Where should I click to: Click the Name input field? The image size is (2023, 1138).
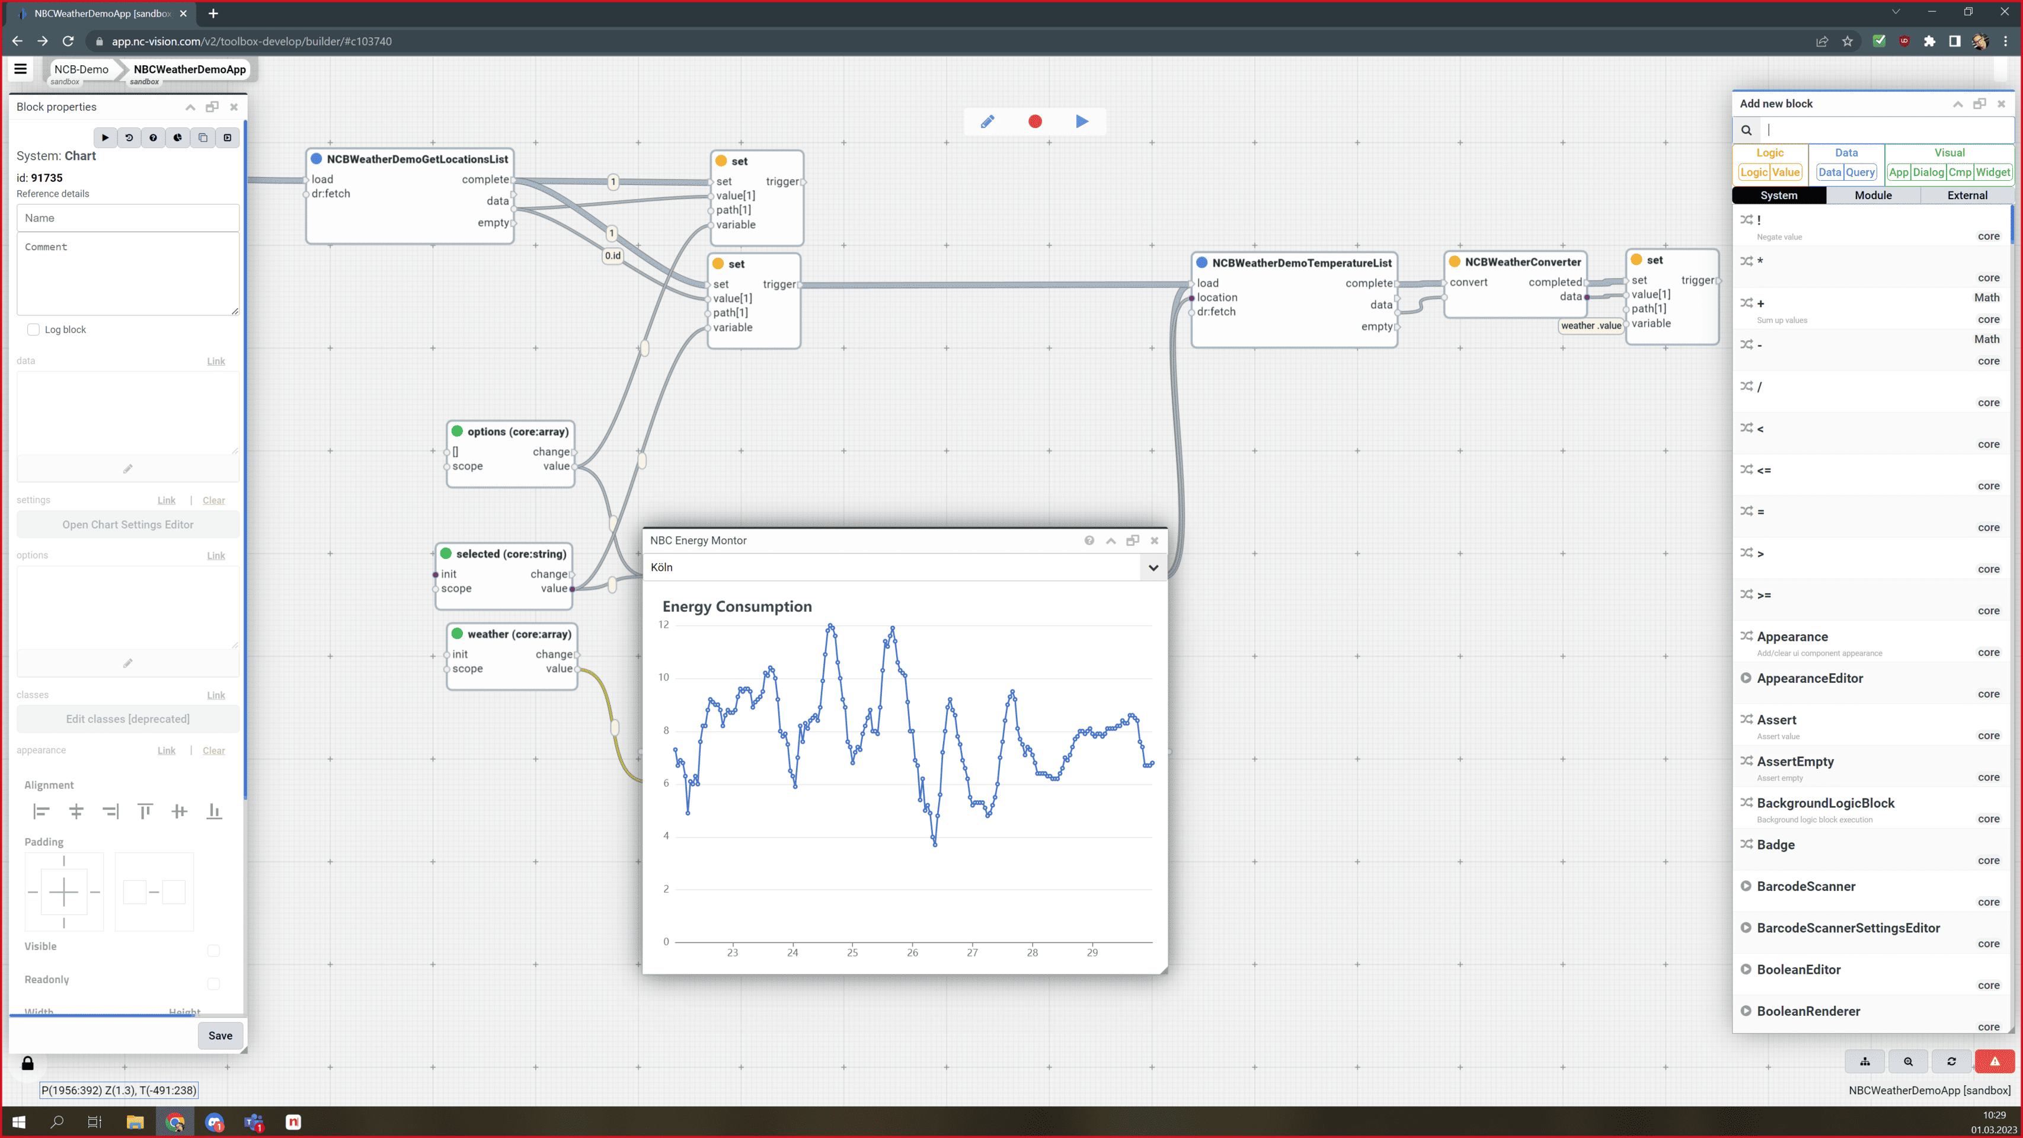(x=128, y=218)
